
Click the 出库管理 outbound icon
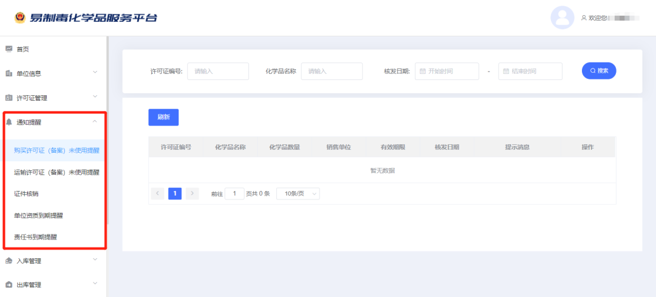pyautogui.click(x=9, y=284)
